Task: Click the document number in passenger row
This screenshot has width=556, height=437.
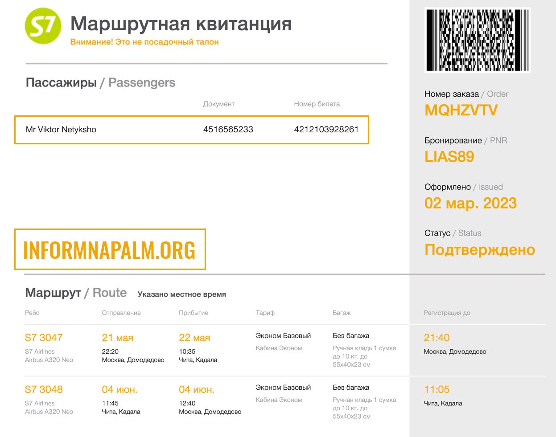Action: pos(228,130)
